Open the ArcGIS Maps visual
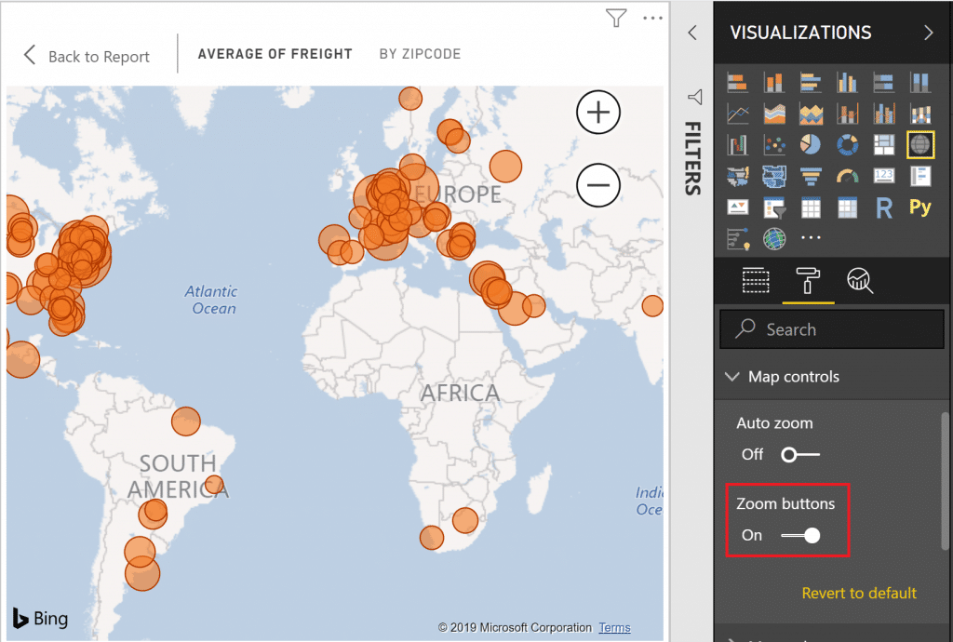This screenshot has height=642, width=953. click(x=773, y=238)
